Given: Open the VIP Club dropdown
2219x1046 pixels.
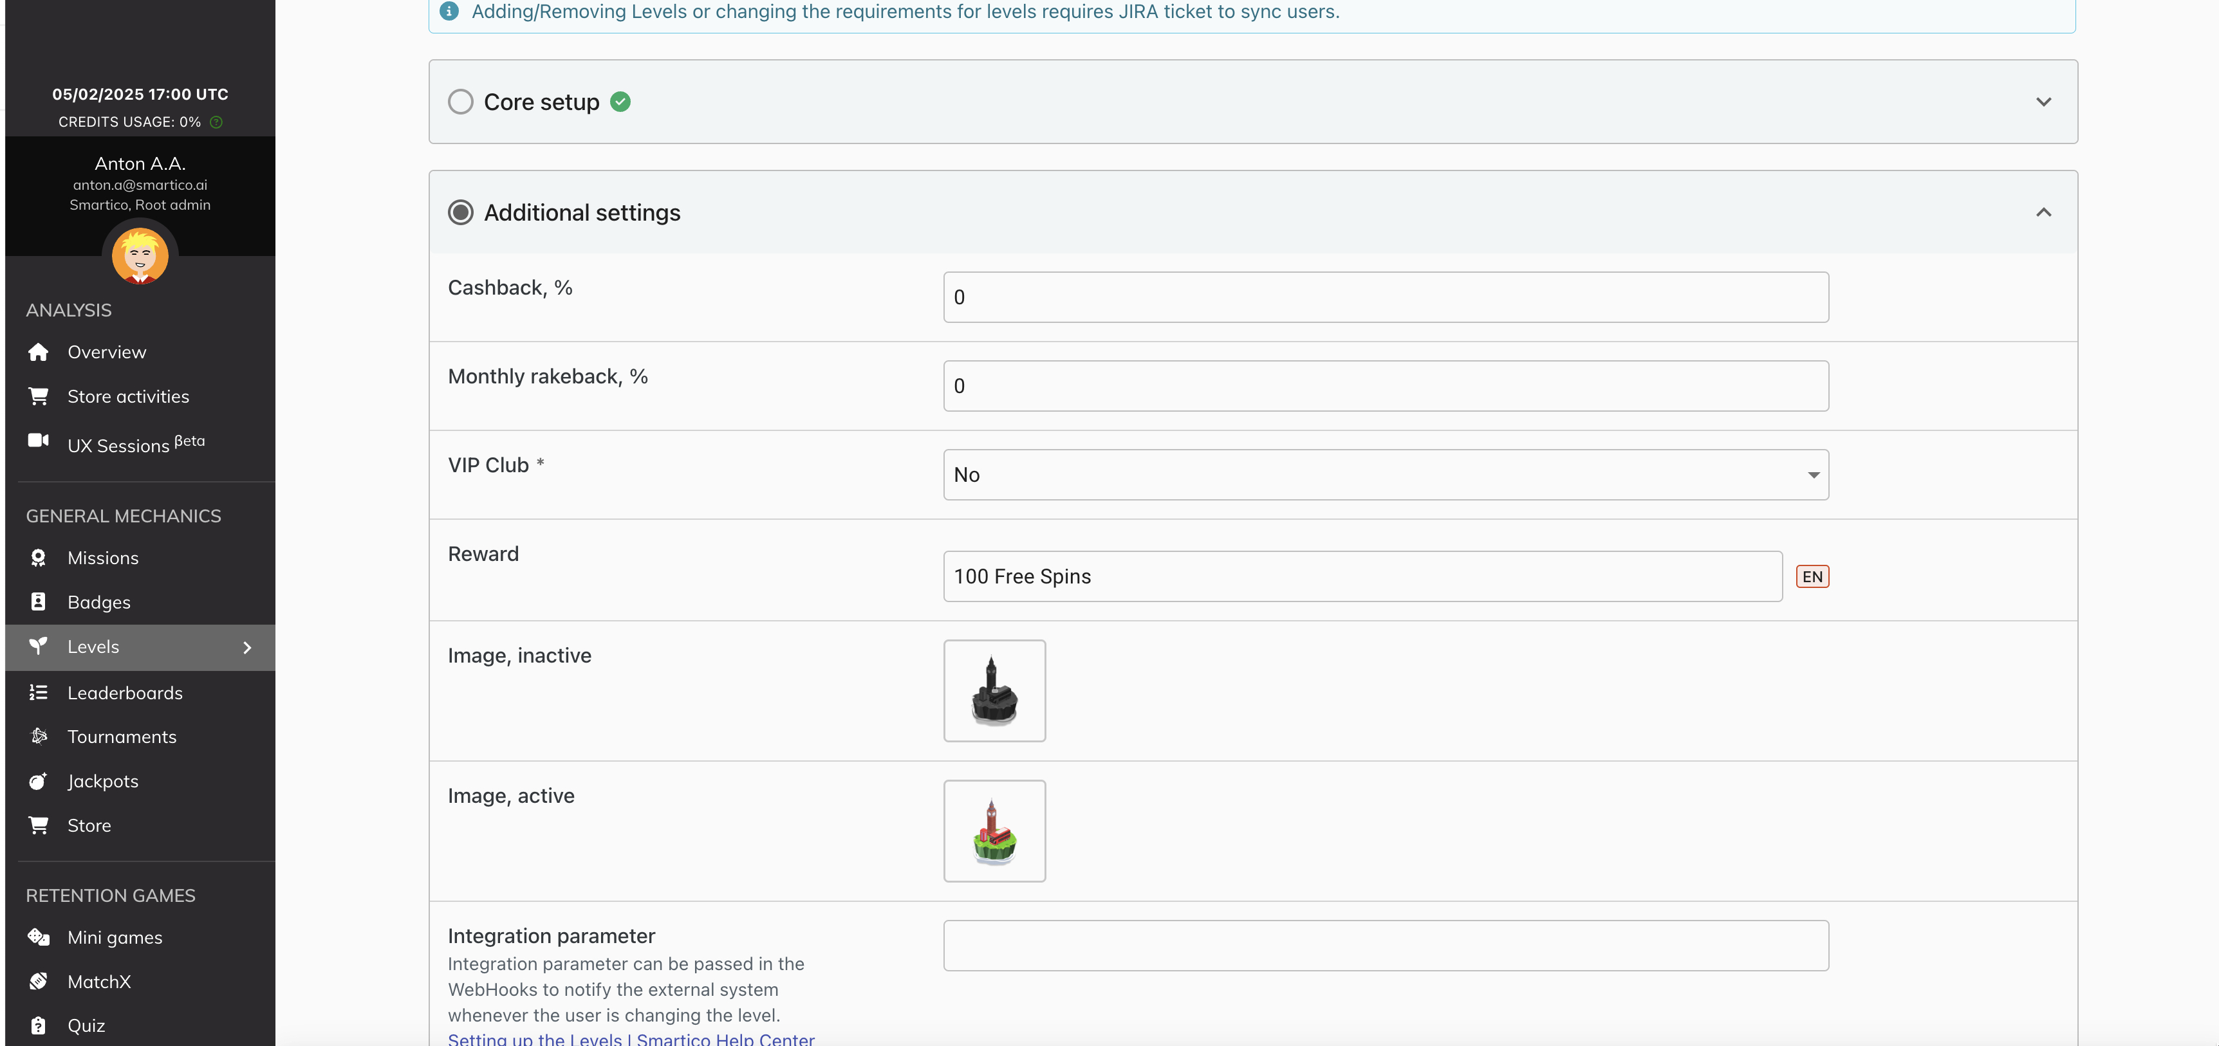Looking at the screenshot, I should (x=1385, y=475).
